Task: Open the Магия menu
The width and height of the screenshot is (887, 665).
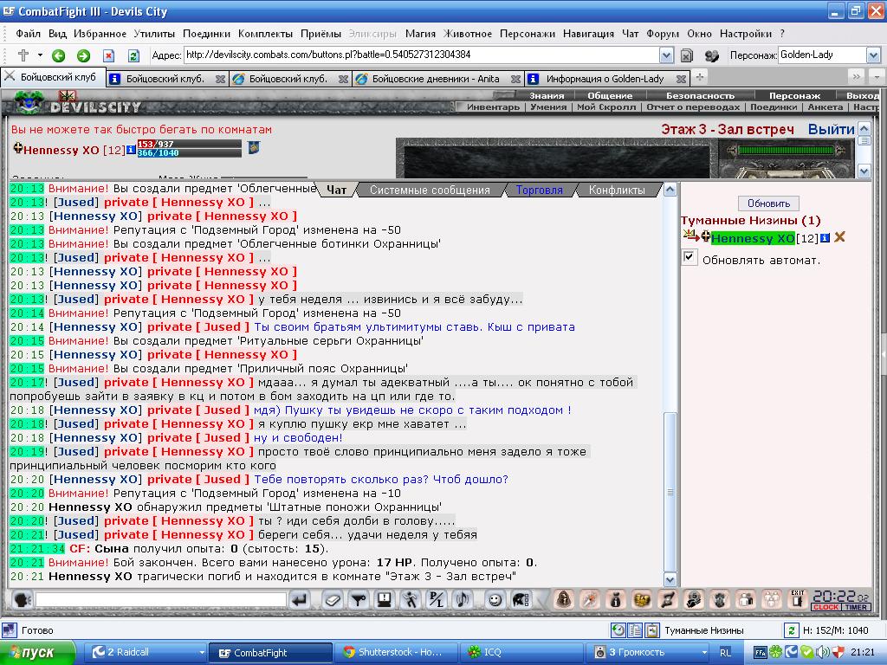Action: pyautogui.click(x=420, y=34)
